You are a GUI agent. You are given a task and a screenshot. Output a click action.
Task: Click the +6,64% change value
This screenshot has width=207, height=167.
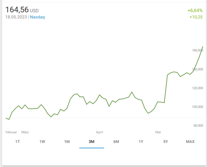click(x=195, y=10)
